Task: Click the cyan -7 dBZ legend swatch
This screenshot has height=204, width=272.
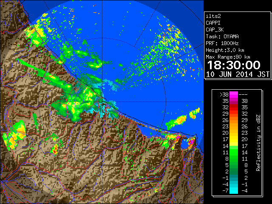Action: click(234, 190)
